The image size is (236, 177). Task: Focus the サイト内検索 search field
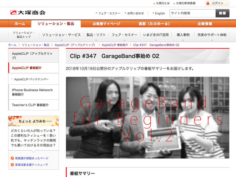pos(193,13)
